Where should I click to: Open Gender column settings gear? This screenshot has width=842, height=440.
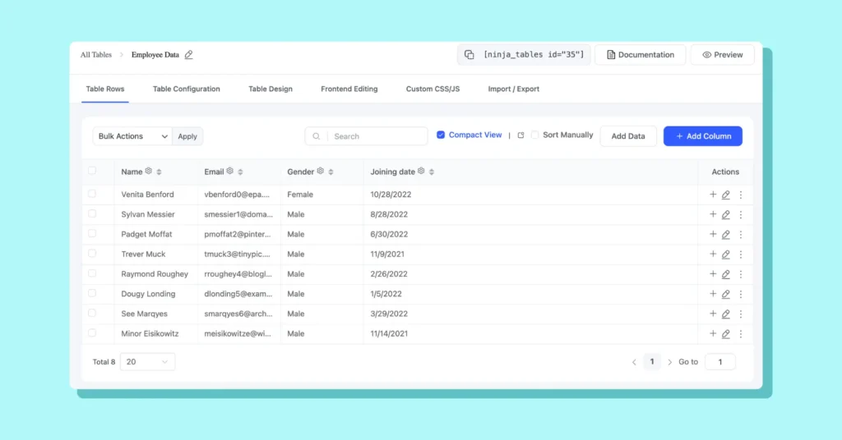click(x=321, y=171)
